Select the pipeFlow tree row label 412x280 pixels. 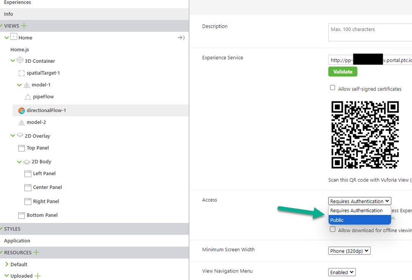(x=43, y=97)
